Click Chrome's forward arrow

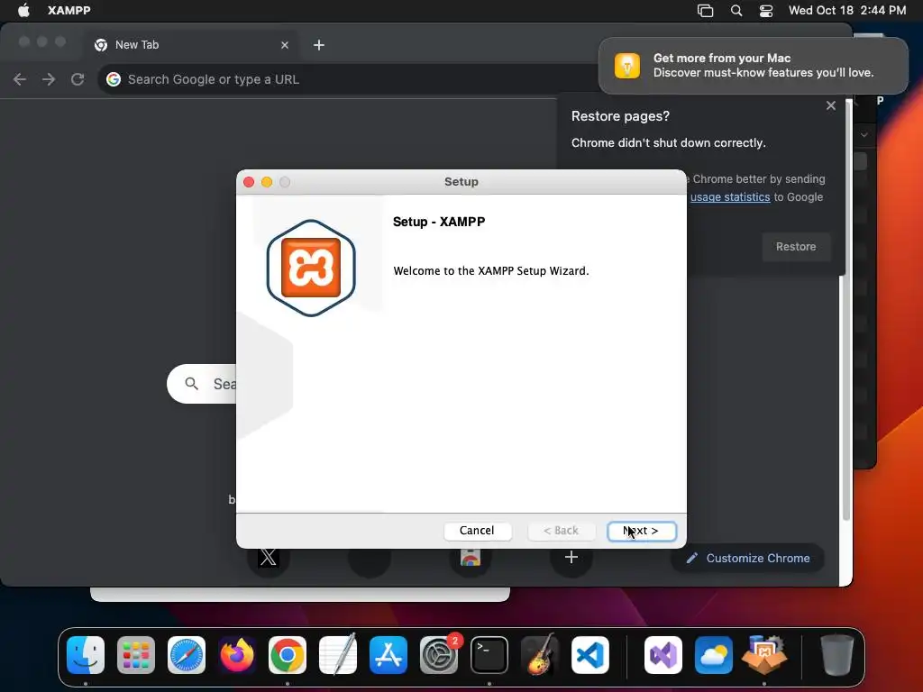click(x=49, y=79)
